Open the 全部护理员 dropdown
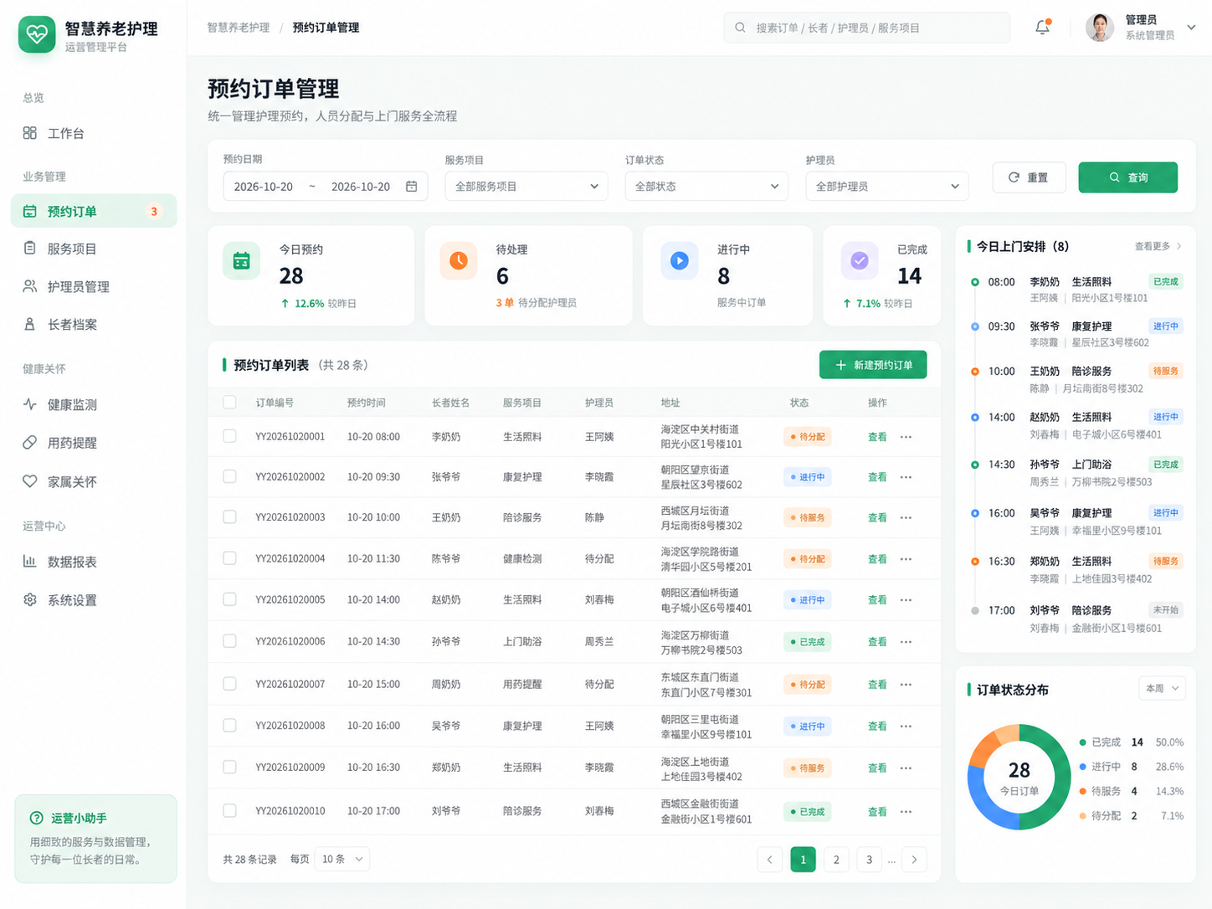 pos(887,186)
